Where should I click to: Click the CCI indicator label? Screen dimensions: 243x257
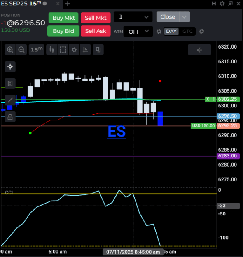[9, 192]
